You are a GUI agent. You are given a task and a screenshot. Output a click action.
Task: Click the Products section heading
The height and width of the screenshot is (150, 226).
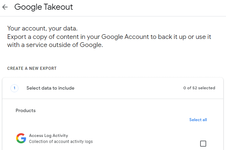point(26,110)
